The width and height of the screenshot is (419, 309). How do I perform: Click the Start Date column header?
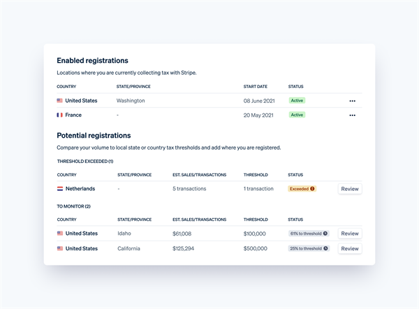(255, 87)
